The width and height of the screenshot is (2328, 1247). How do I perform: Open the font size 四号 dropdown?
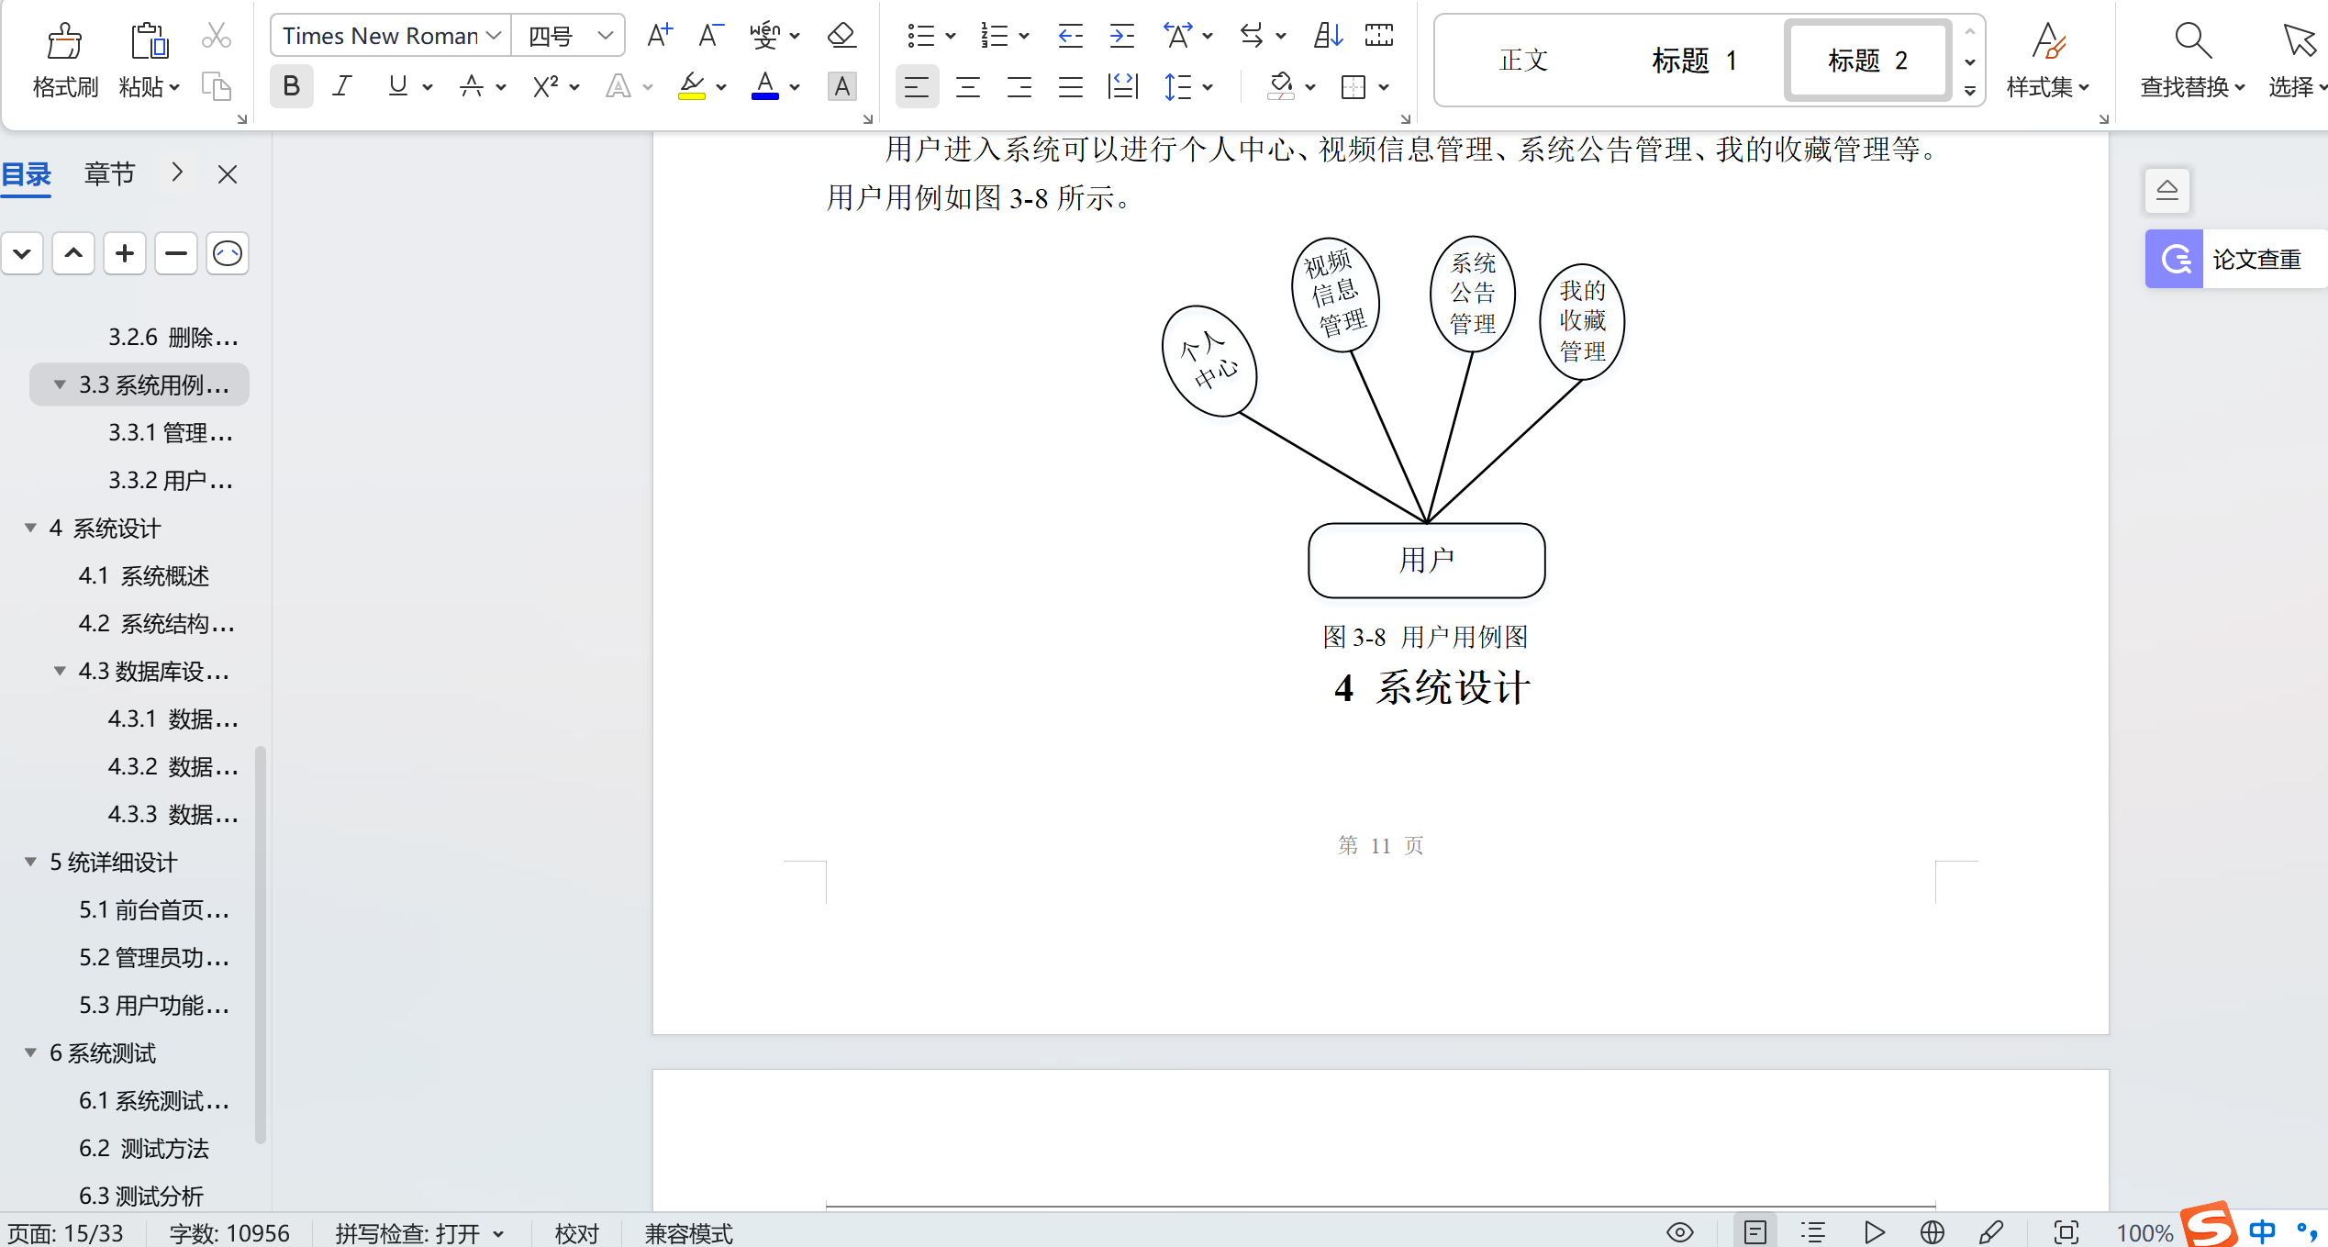click(605, 36)
